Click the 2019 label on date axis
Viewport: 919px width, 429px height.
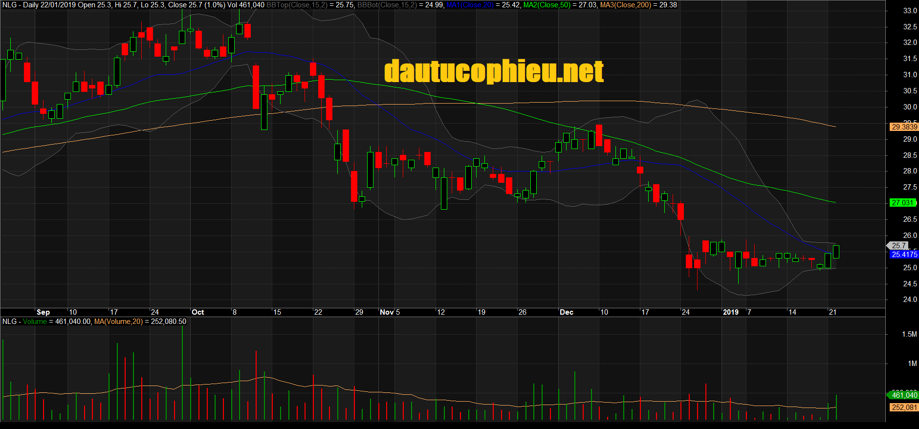click(730, 312)
